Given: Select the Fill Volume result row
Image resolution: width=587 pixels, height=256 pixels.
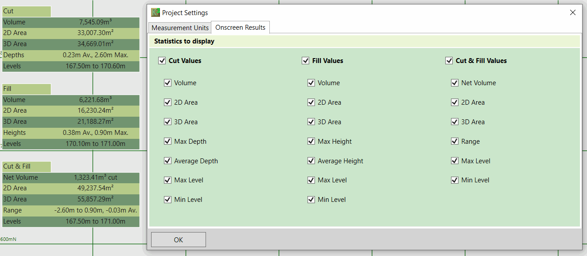Looking at the screenshot, I should point(71,100).
